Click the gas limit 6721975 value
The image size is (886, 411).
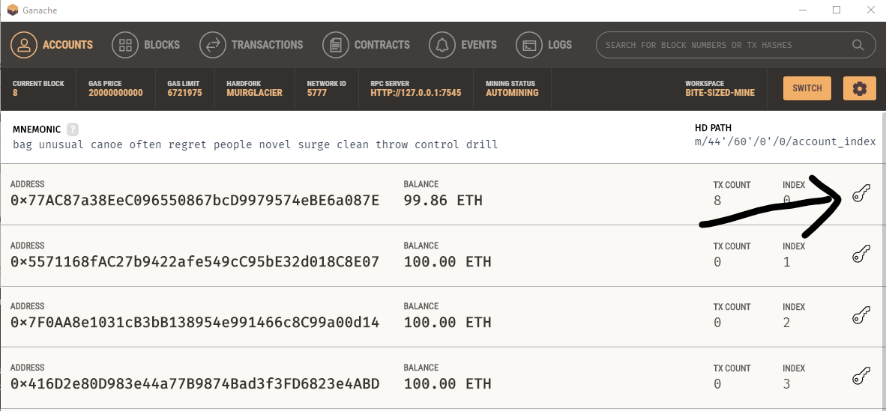pos(185,93)
